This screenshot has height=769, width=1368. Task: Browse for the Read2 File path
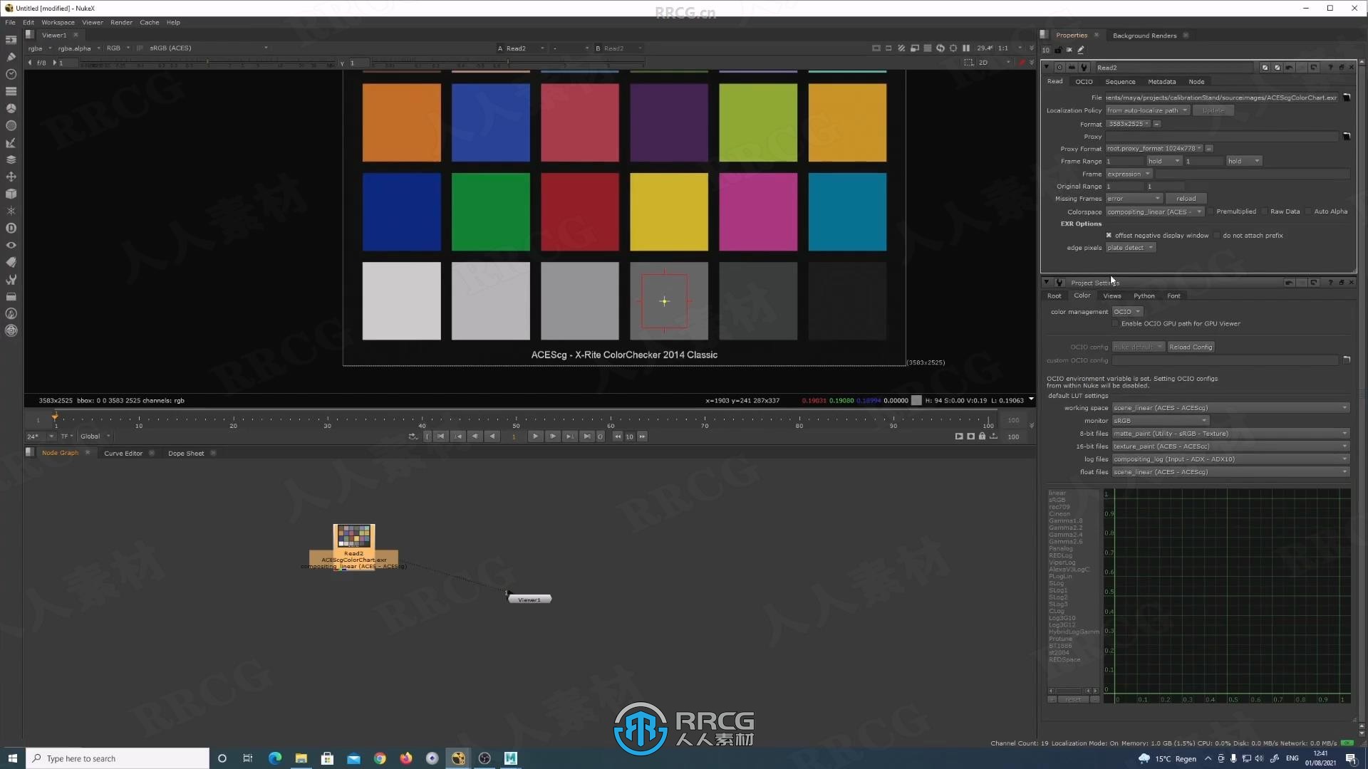[1347, 98]
